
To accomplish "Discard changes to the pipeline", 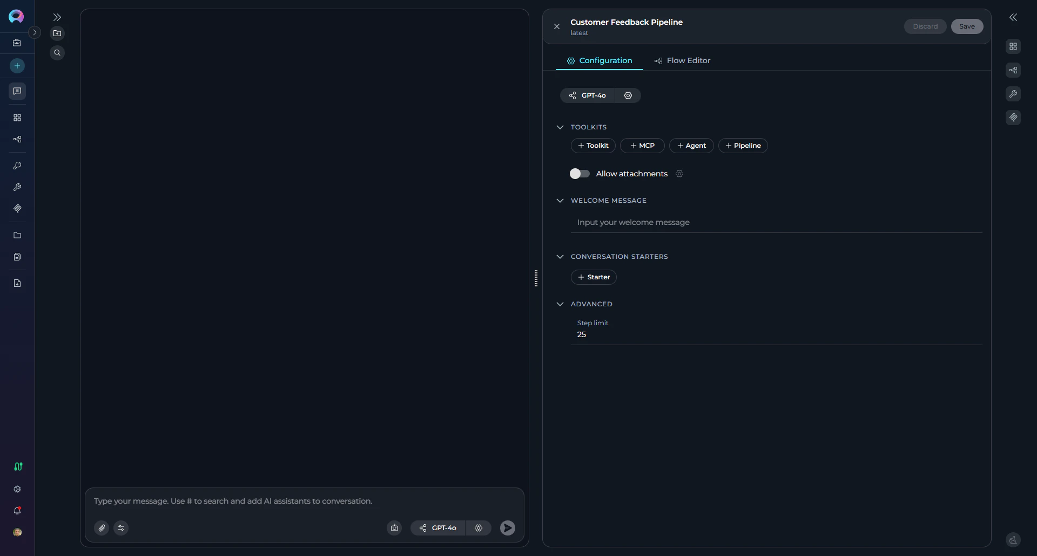I will pyautogui.click(x=925, y=26).
